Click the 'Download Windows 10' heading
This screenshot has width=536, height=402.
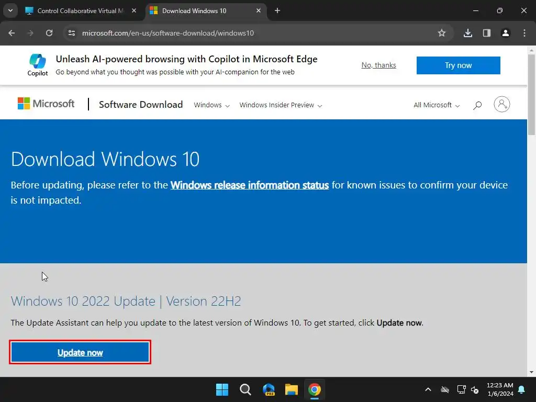click(x=105, y=159)
